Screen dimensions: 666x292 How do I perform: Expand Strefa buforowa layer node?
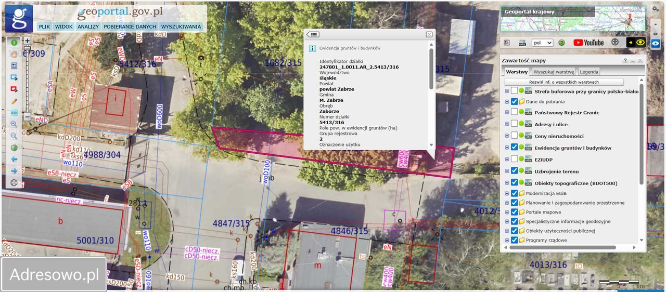507,91
